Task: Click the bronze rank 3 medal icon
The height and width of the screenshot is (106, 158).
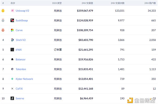Action: (3, 30)
